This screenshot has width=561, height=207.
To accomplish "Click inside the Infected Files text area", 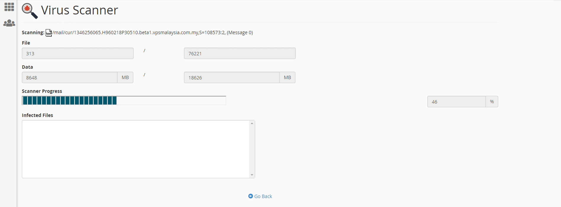I will tap(135, 149).
